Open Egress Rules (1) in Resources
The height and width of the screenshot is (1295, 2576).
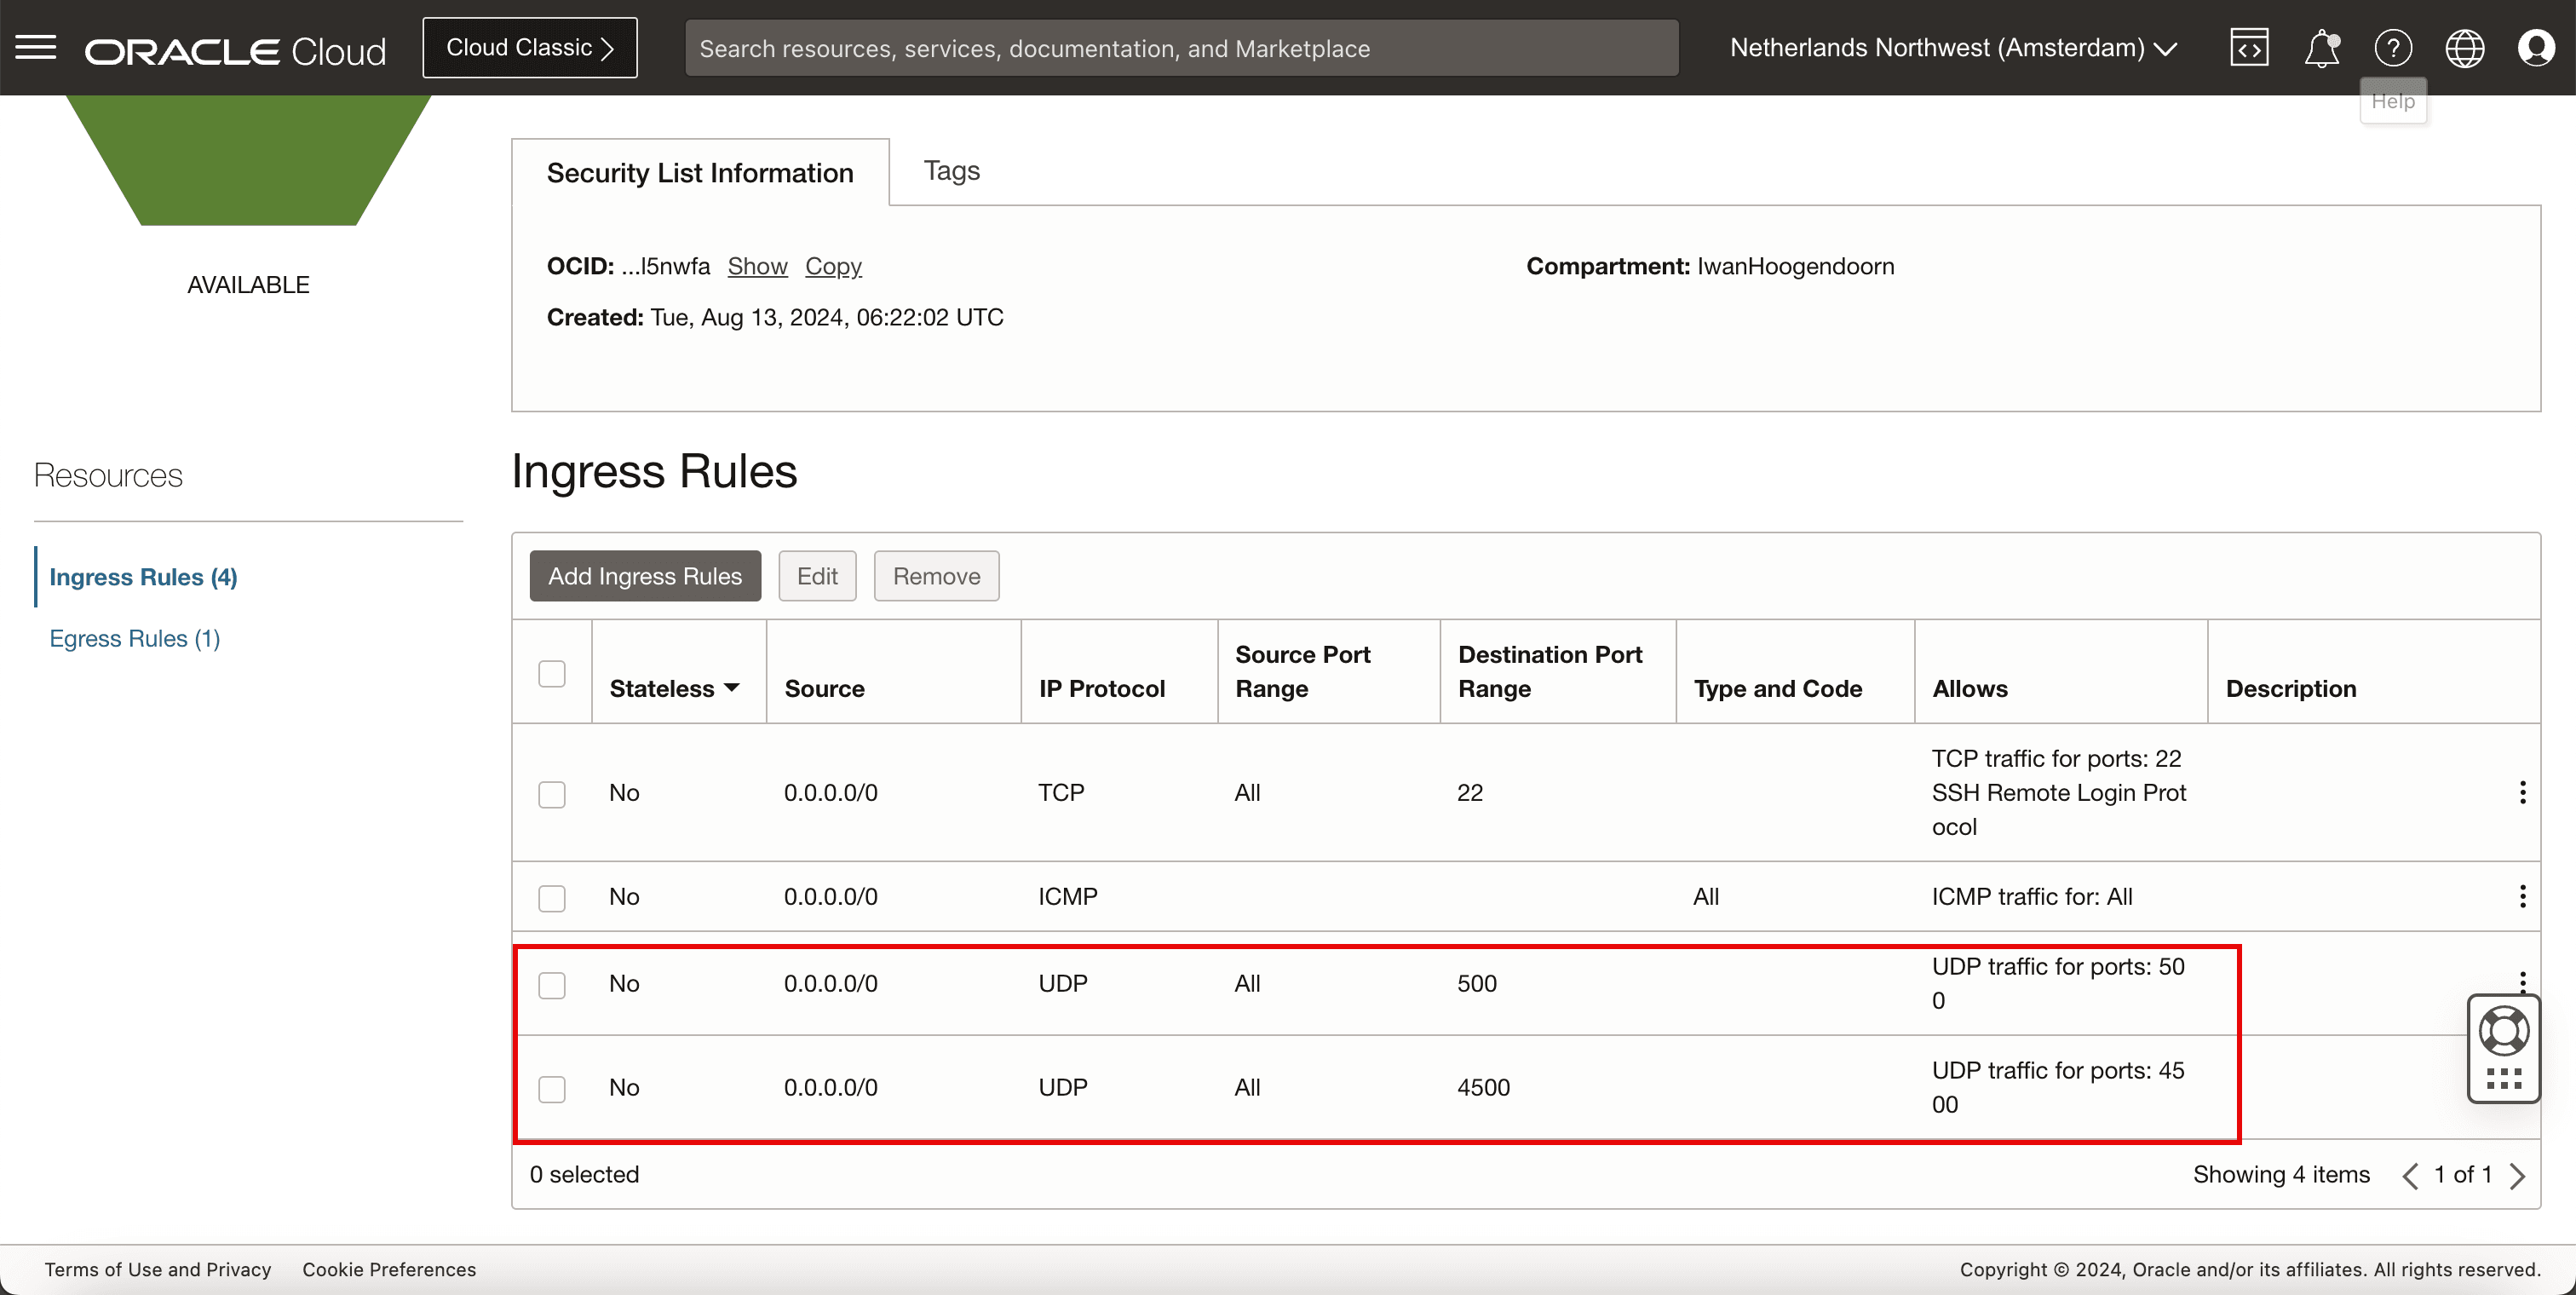[x=135, y=638]
